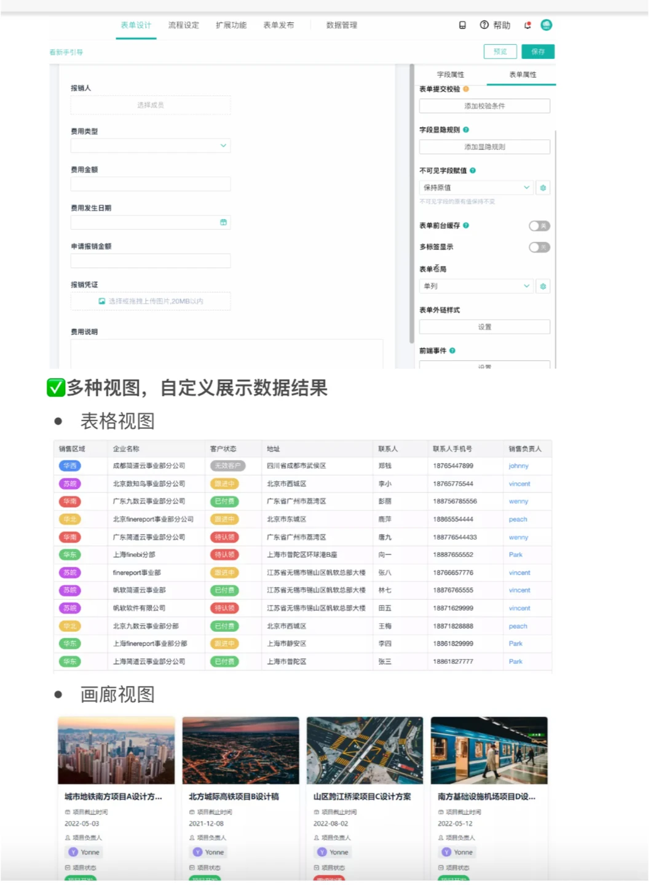Screen dimensions: 664x885
Task: Click 上海市普陀区环球港B座 address cell
Action: click(x=302, y=555)
